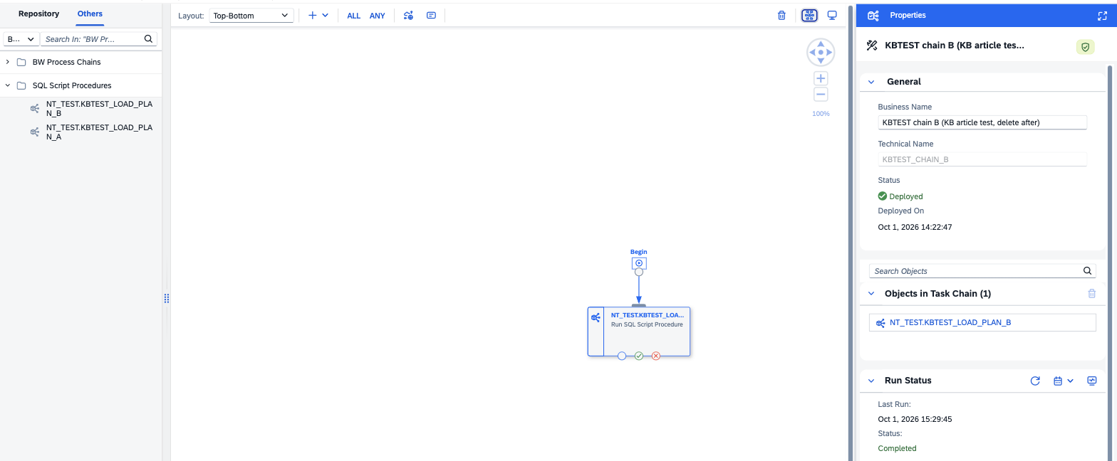Click the Properties panel header icon
The image size is (1117, 461).
[873, 15]
